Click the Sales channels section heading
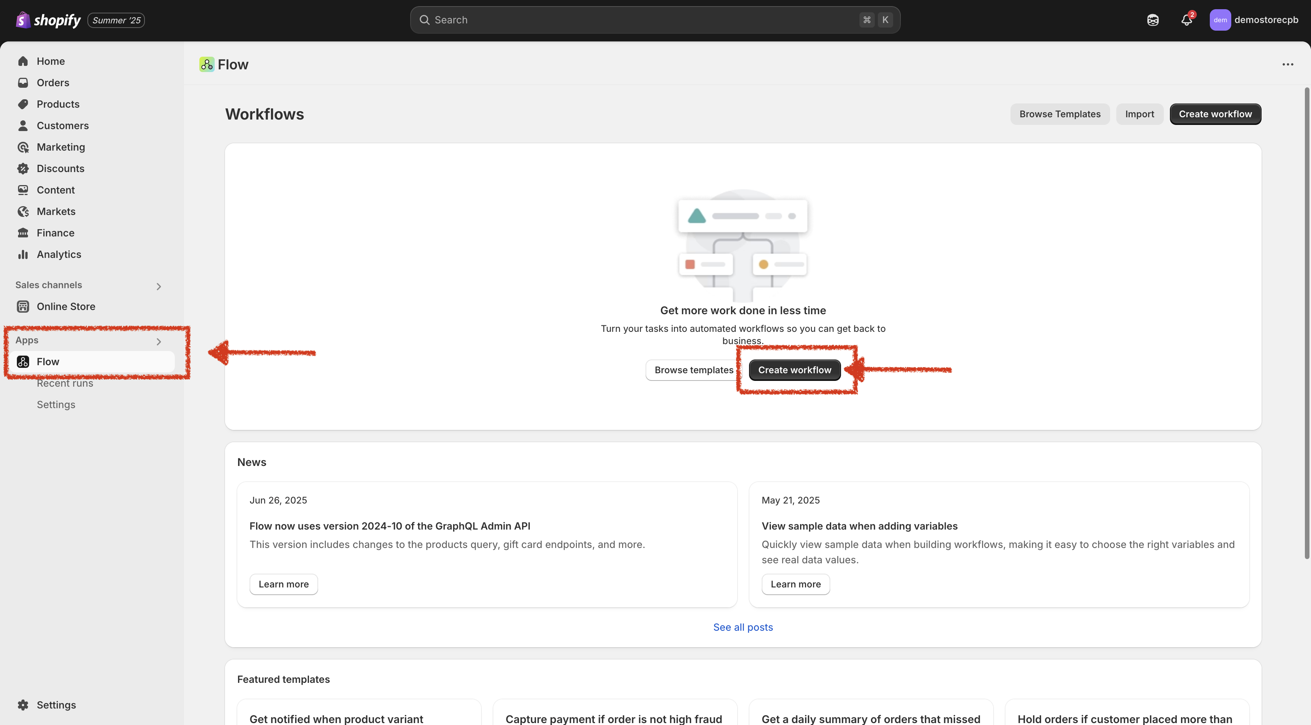This screenshot has height=725, width=1311. point(48,285)
